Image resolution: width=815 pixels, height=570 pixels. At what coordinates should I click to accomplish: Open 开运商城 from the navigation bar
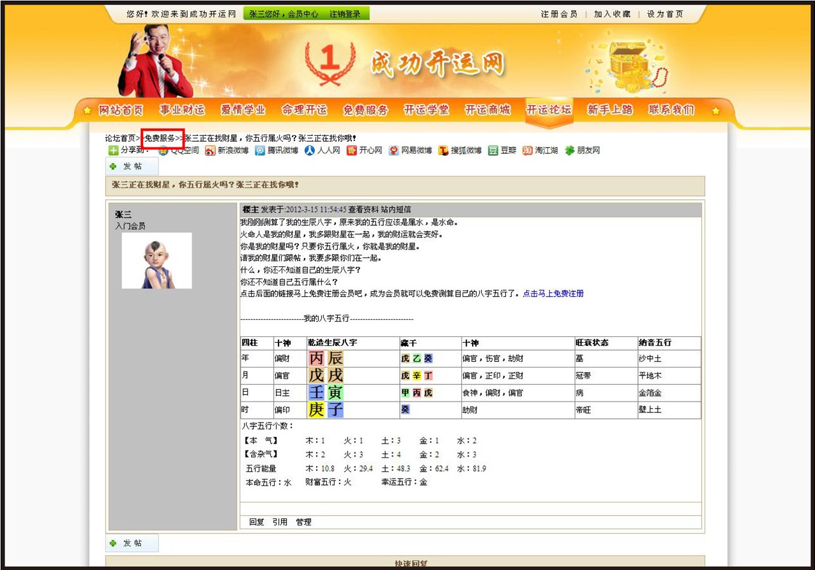pos(487,110)
